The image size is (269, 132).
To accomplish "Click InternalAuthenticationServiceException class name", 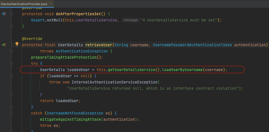I will 115,82.
